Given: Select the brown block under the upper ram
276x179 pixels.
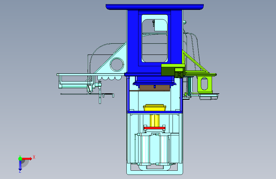Looking at the screenshot, I should 154,88.
